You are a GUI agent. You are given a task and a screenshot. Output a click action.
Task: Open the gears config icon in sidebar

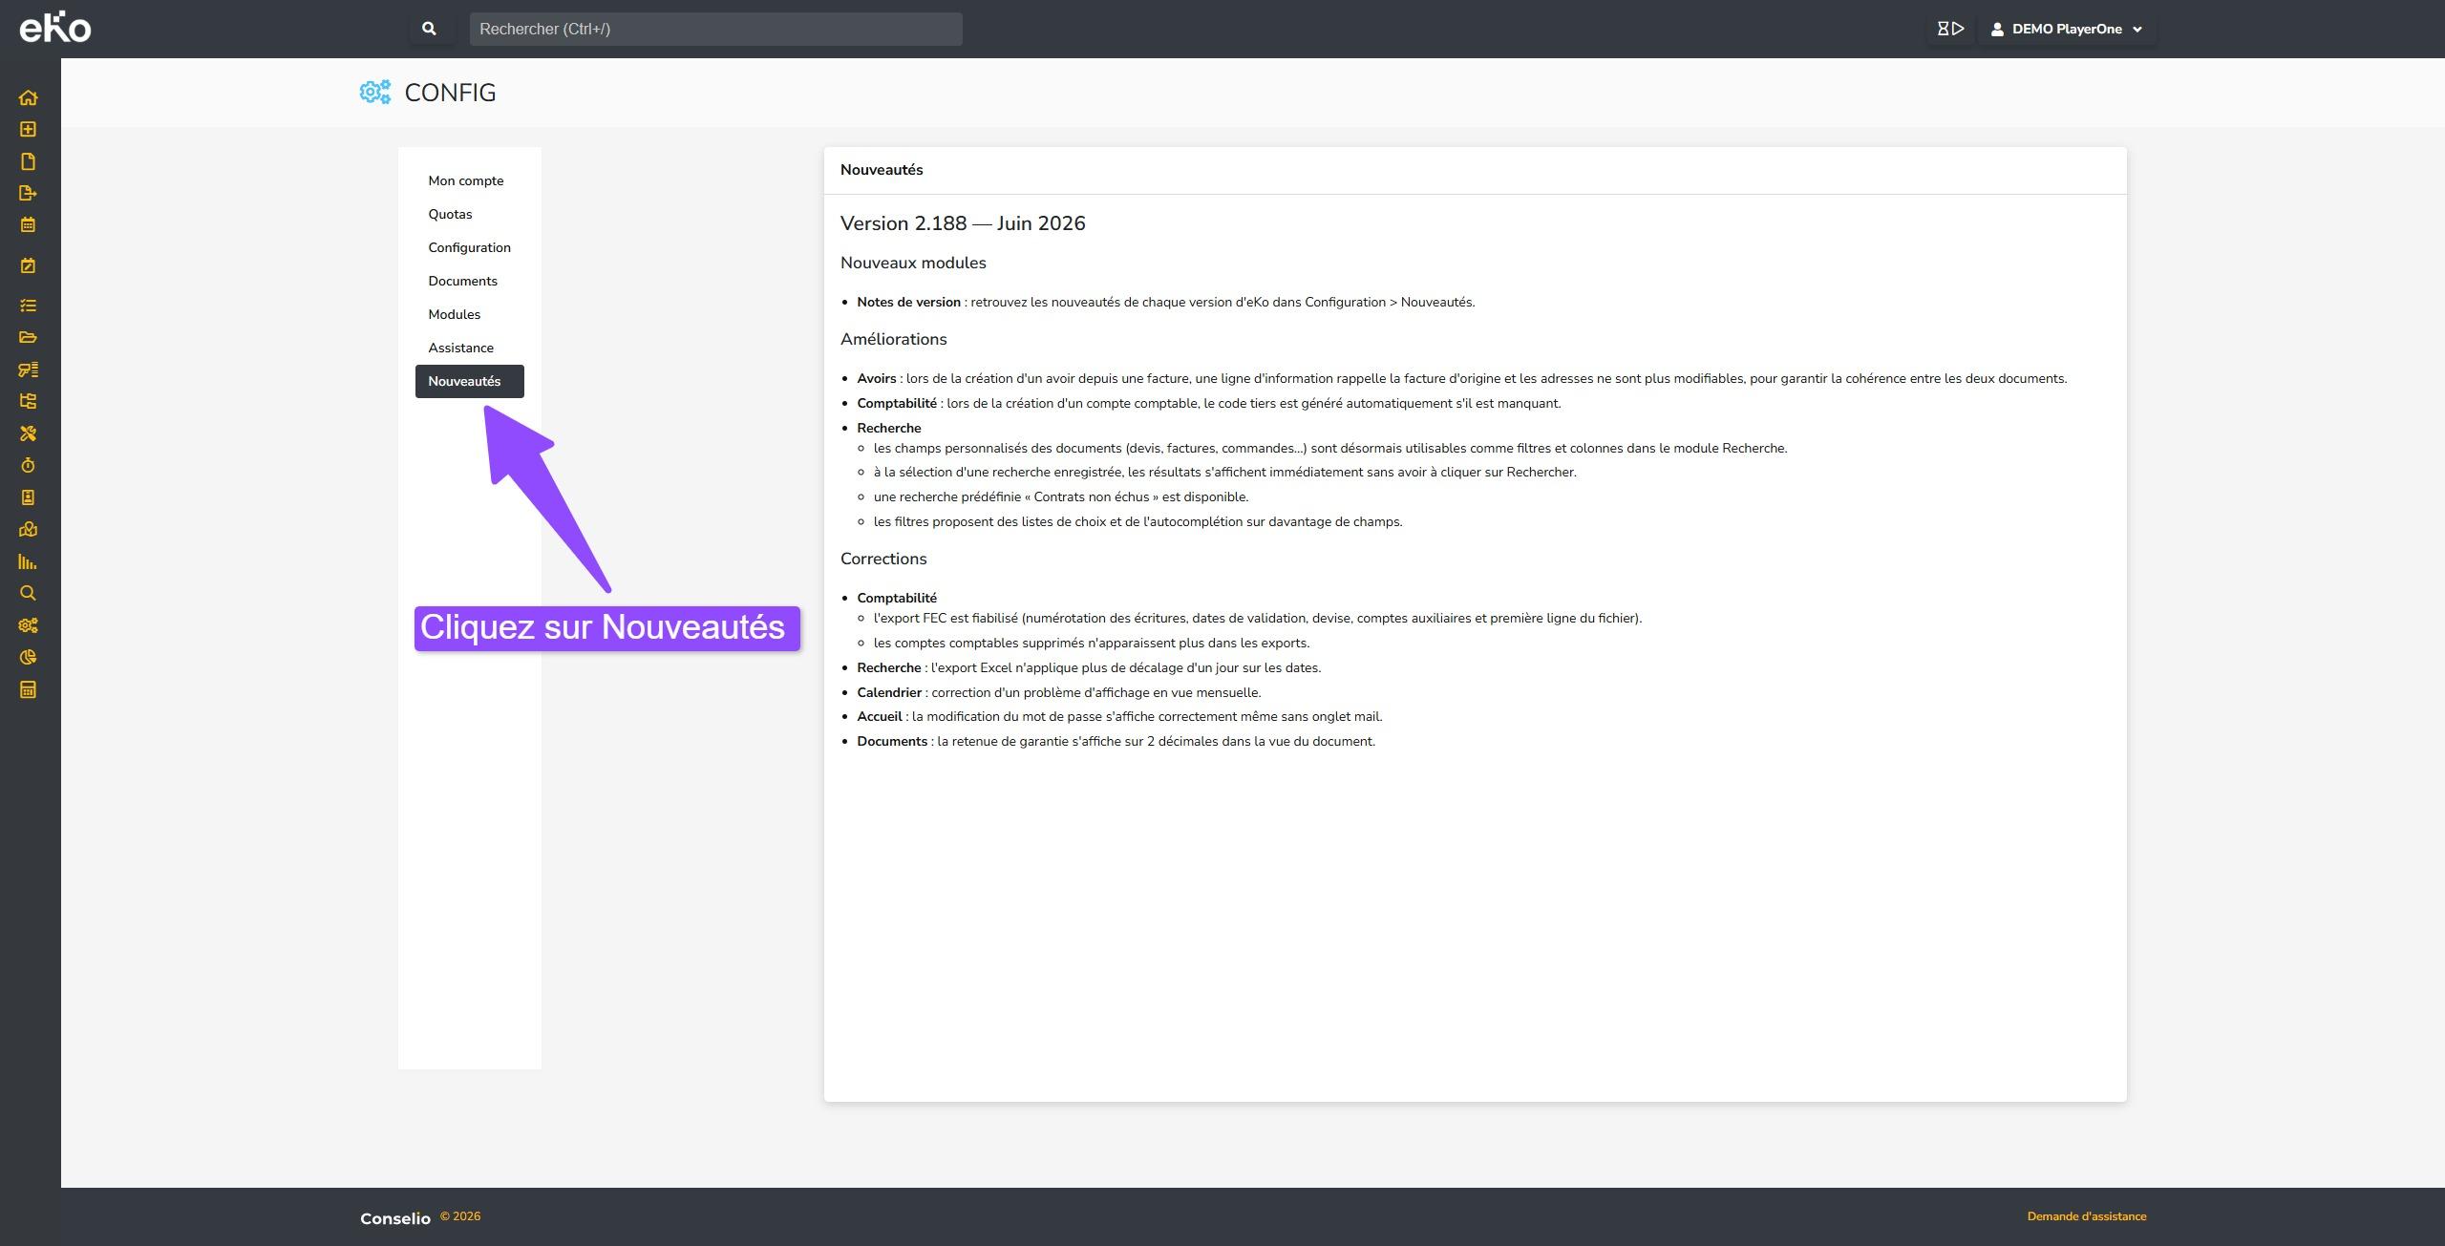28,625
